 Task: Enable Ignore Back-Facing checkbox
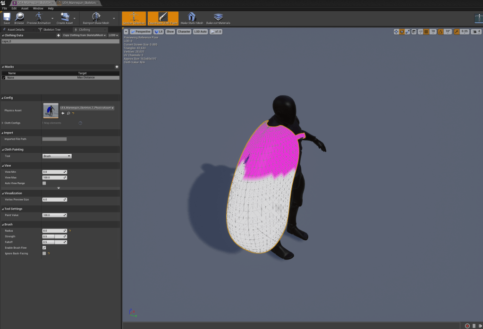44,253
